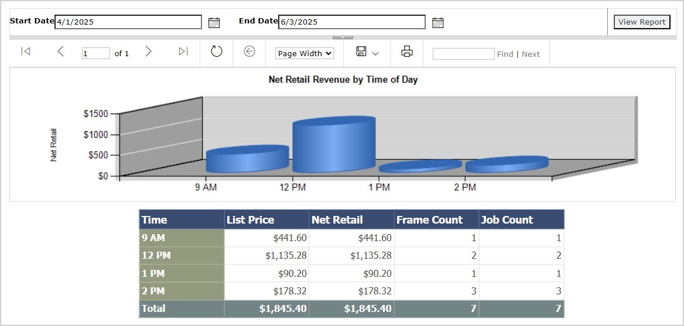The image size is (684, 326).
Task: Click the $1,845.40 total List Price cell
Action: pyautogui.click(x=266, y=308)
